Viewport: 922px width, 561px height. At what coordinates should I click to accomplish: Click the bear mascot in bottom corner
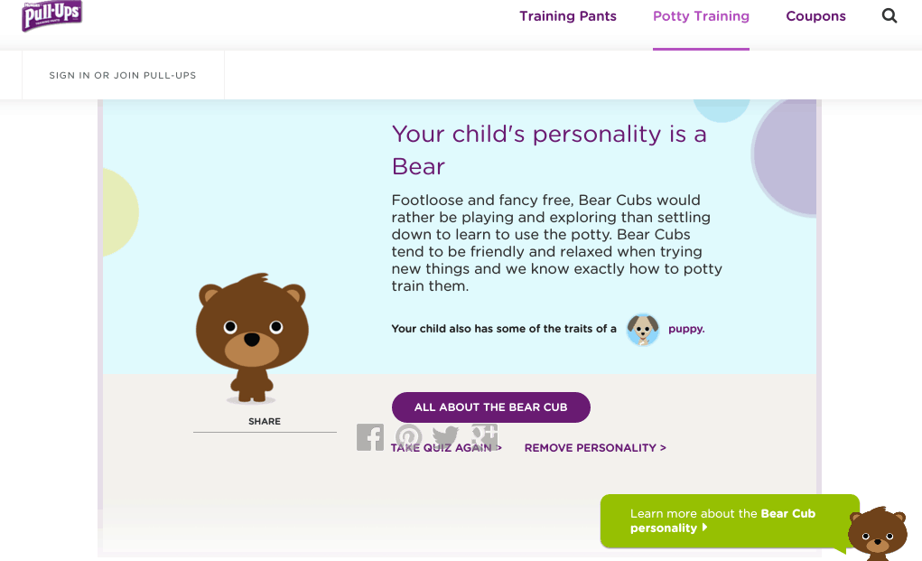pos(877,532)
